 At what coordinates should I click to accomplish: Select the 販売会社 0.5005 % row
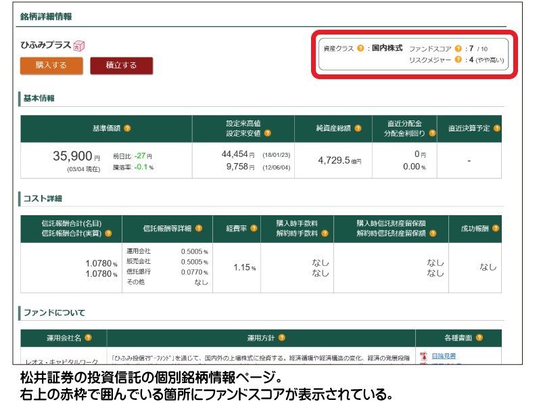point(167,262)
